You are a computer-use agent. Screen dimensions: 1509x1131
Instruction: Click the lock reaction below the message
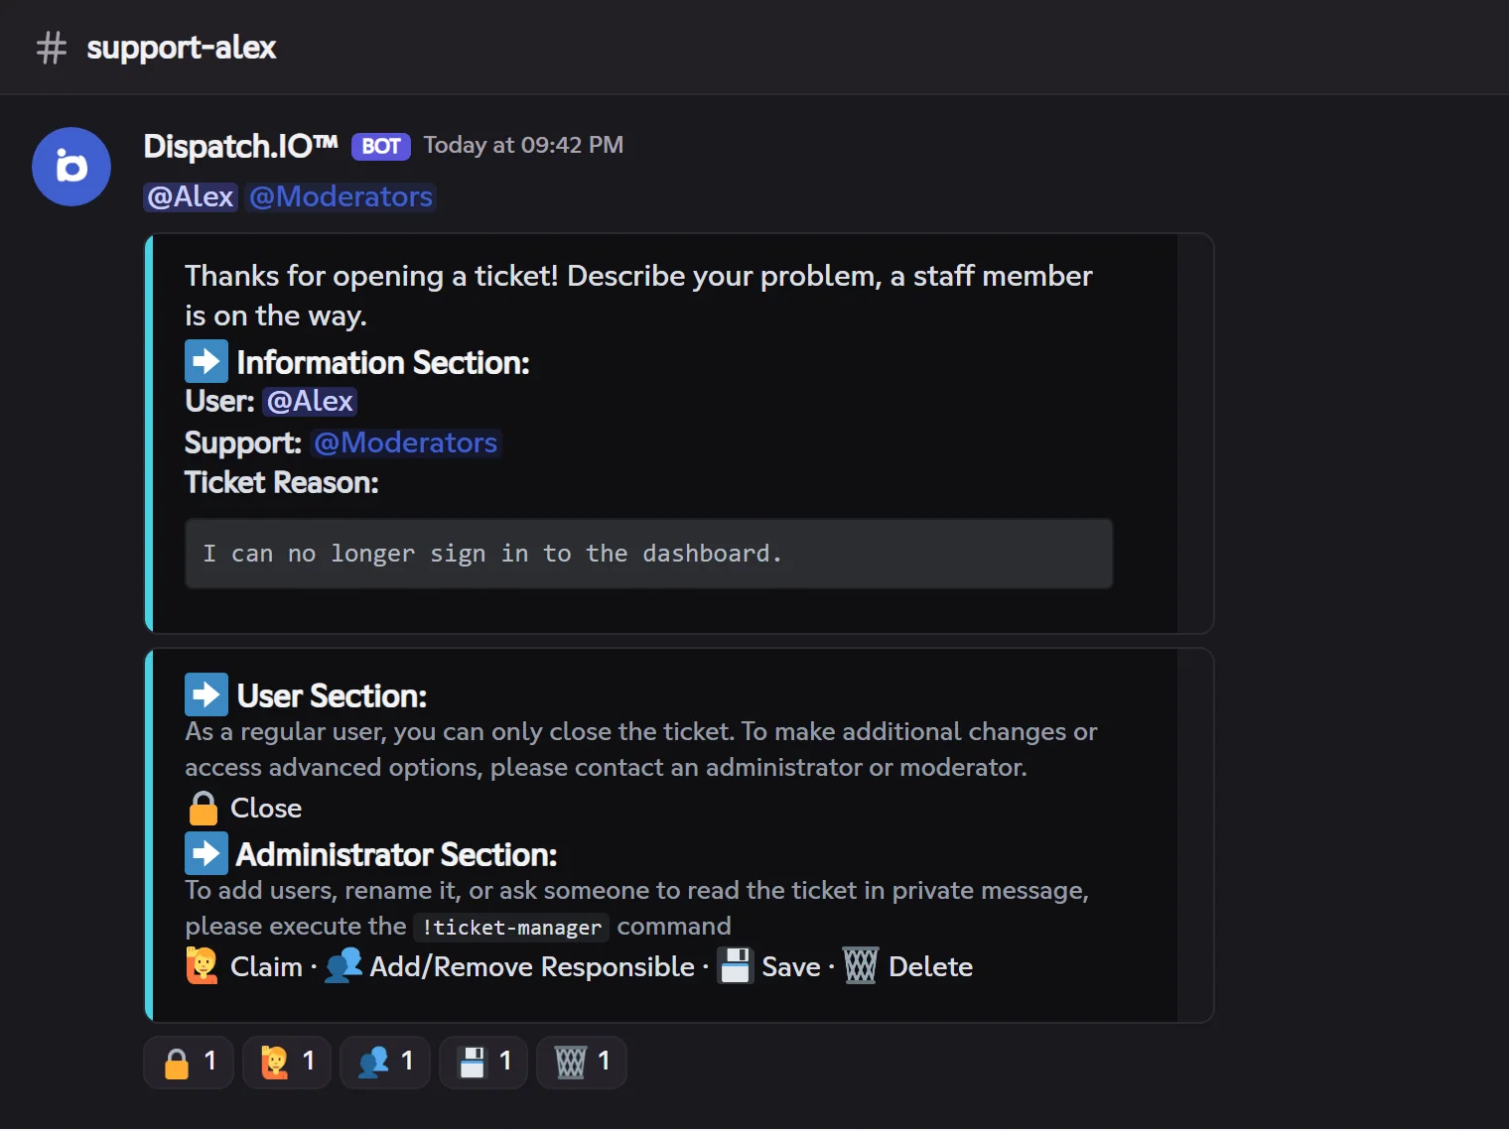tap(189, 1063)
